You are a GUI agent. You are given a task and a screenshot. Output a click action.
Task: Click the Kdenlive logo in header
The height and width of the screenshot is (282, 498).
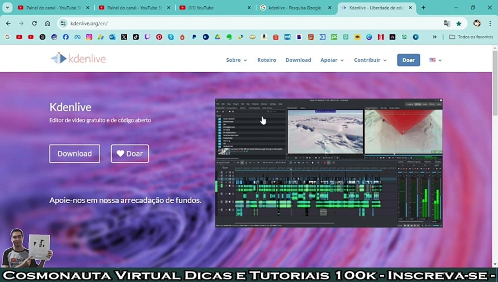[x=78, y=59]
